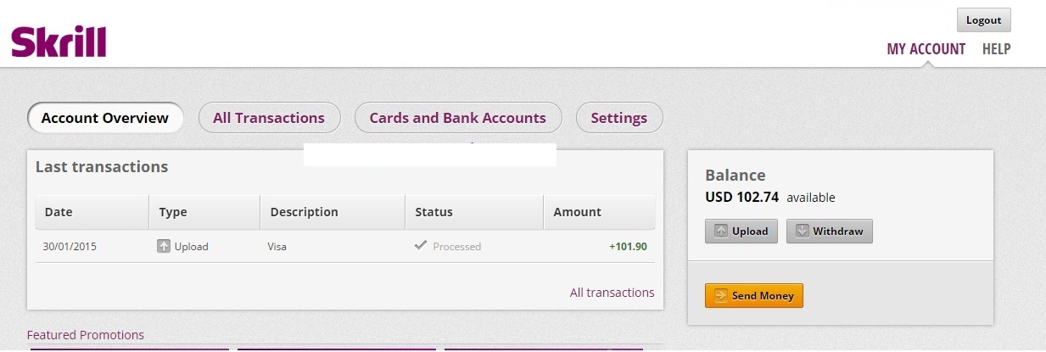Open the MY ACCOUNT menu
This screenshot has height=352, width=1046.
click(x=926, y=49)
